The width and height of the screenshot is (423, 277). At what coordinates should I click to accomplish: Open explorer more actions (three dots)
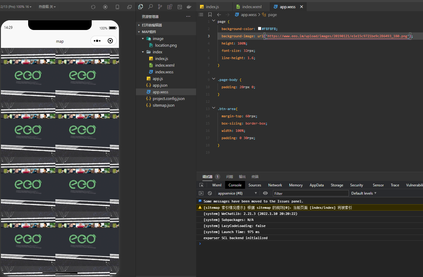[x=188, y=16]
